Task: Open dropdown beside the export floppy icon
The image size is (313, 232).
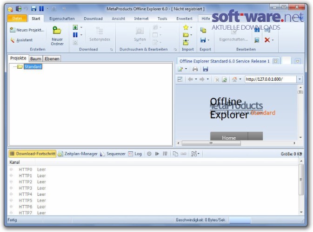Action: (208, 40)
